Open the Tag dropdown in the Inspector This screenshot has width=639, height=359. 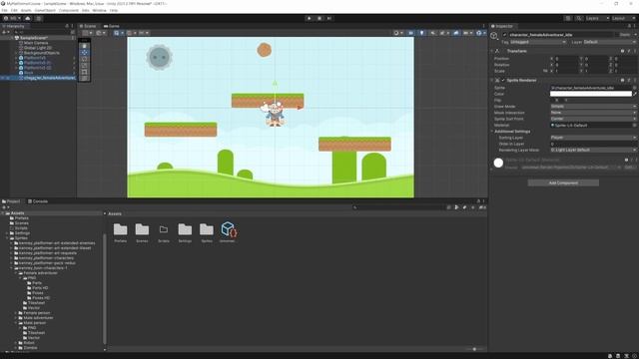pyautogui.click(x=538, y=42)
